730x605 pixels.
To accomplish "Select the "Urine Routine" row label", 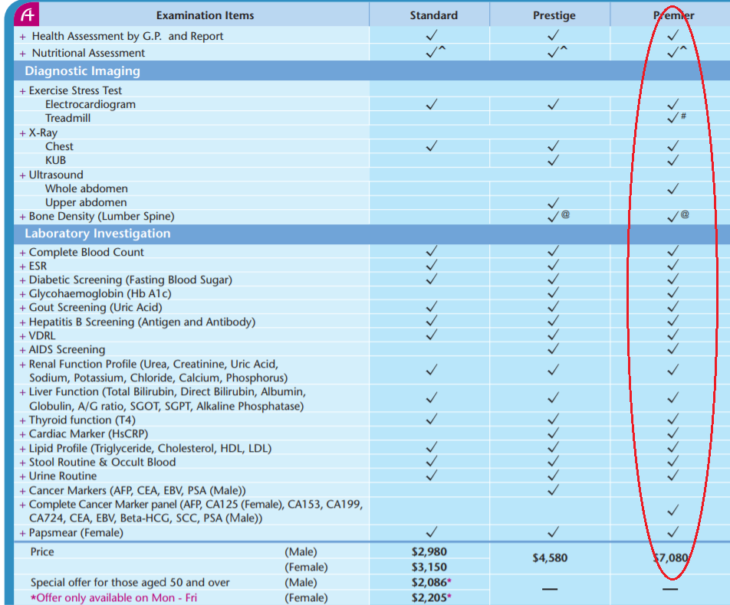I will click(x=63, y=476).
